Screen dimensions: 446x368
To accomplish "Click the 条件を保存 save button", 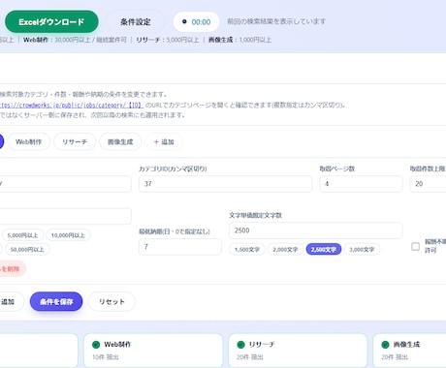I will pos(56,301).
